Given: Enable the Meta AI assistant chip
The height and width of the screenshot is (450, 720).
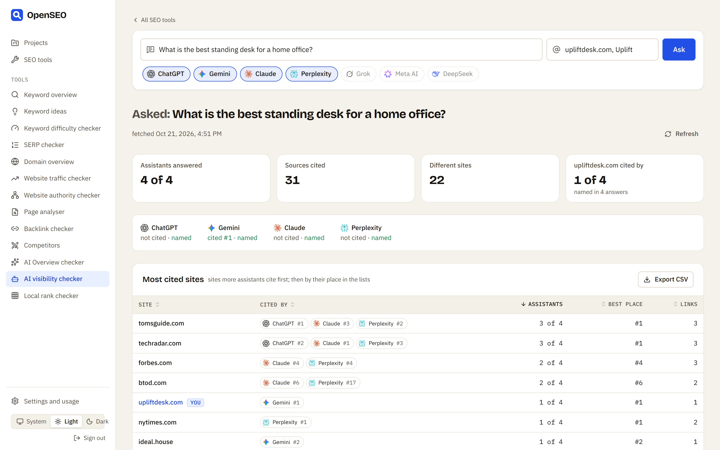Looking at the screenshot, I should (402, 74).
